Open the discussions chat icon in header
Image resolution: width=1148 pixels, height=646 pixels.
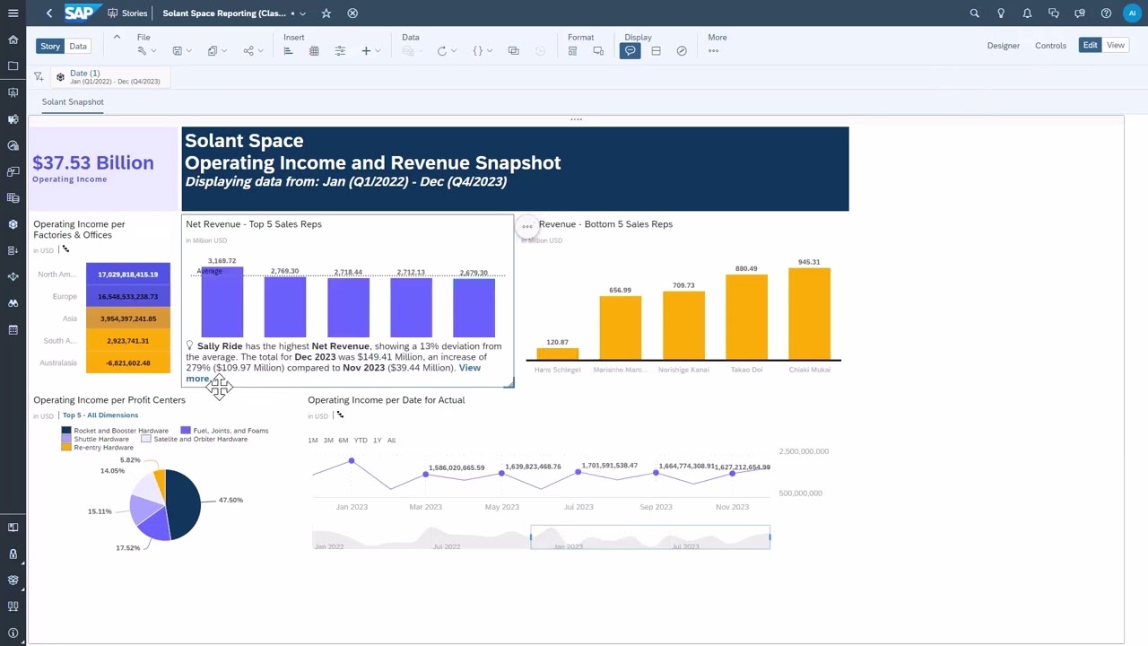point(1054,13)
